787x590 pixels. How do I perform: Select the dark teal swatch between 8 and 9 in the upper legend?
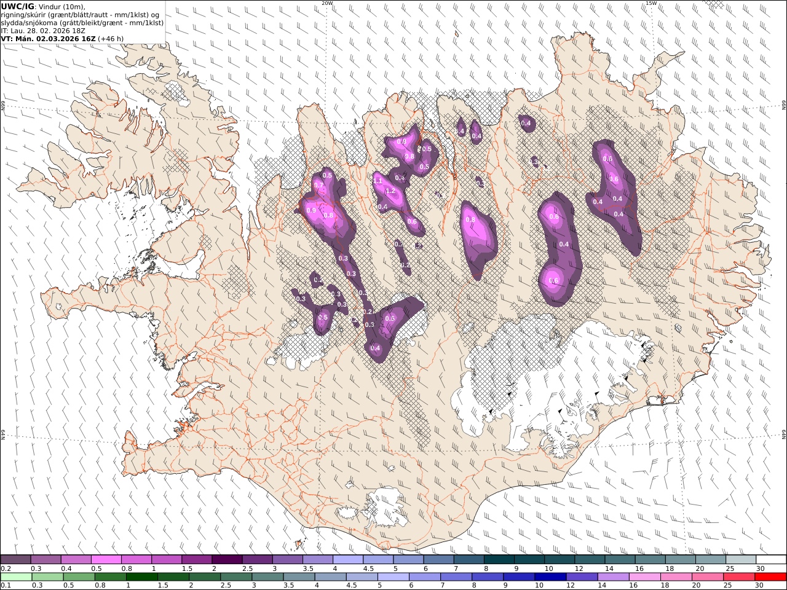(499, 560)
